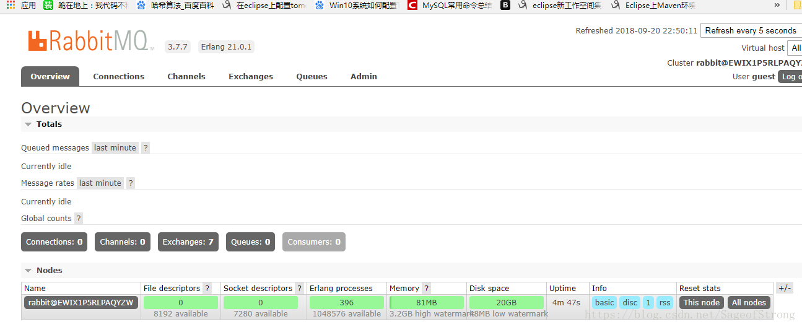Open help for Socket descriptors column
The image size is (802, 327).
click(300, 288)
